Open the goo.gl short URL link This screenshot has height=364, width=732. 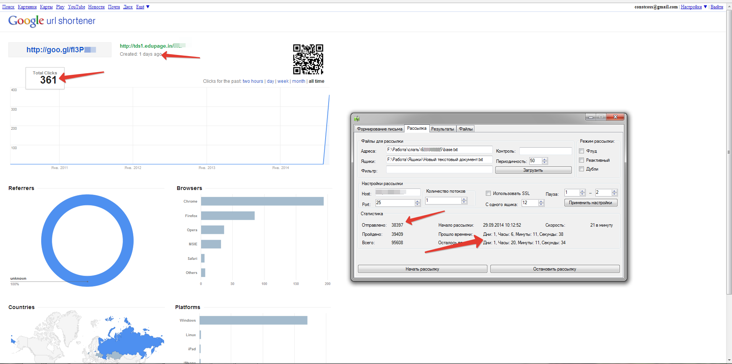[x=61, y=50]
